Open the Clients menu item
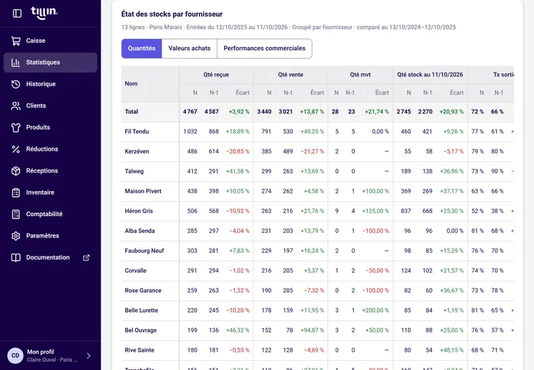This screenshot has height=370, width=534. coord(50,106)
